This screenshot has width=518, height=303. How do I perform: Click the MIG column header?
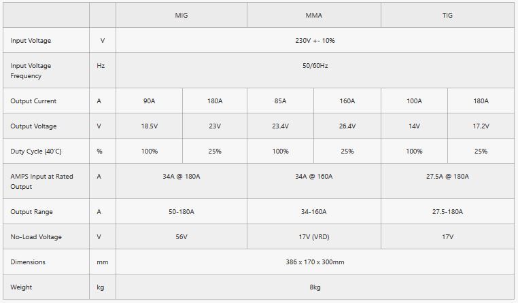[182, 15]
